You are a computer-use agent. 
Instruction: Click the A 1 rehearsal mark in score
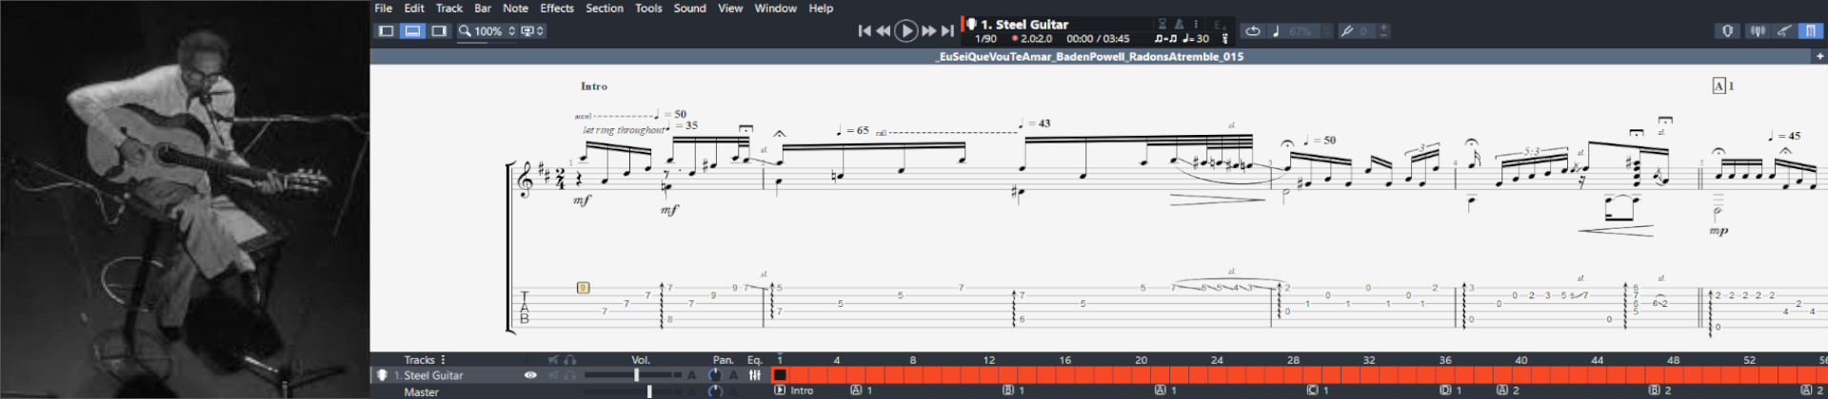[1723, 85]
